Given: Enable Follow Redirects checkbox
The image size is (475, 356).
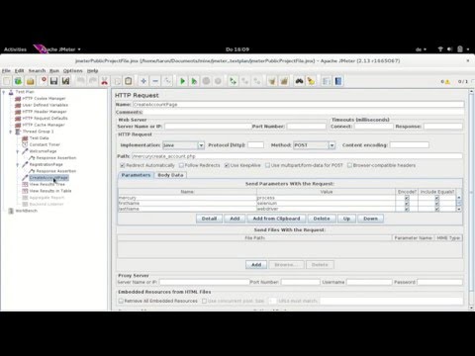Looking at the screenshot, I should 181,165.
